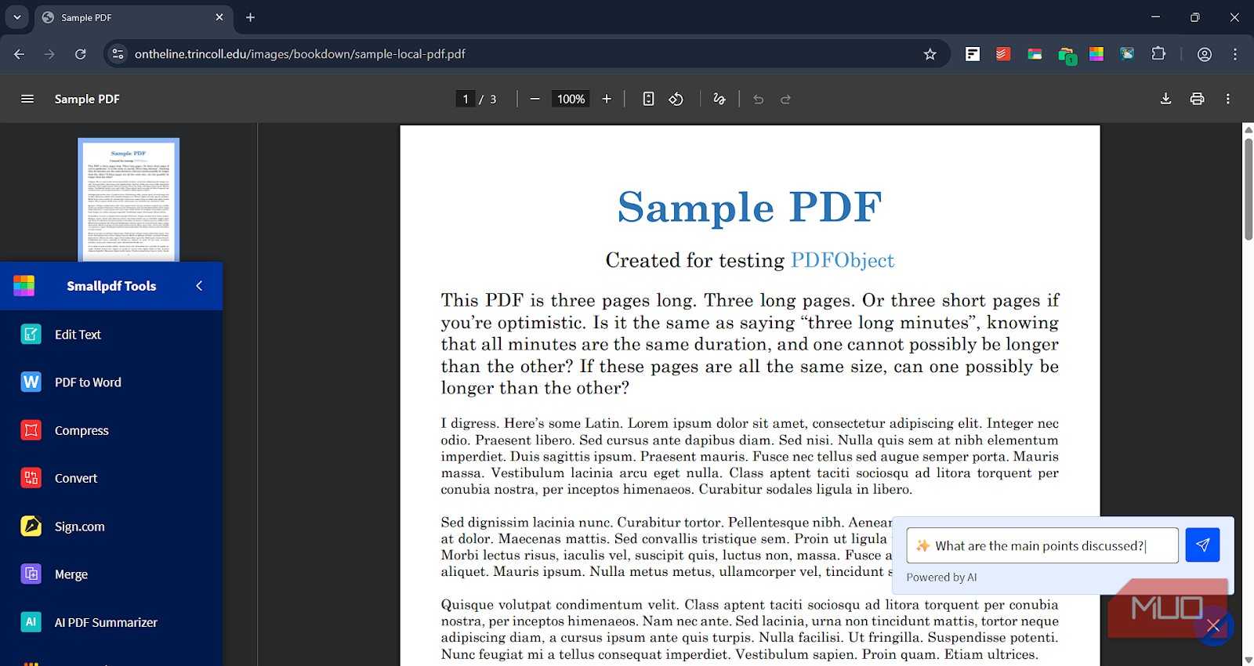Viewport: 1254px width, 666px height.
Task: Click the AI question text field
Action: tap(1042, 545)
